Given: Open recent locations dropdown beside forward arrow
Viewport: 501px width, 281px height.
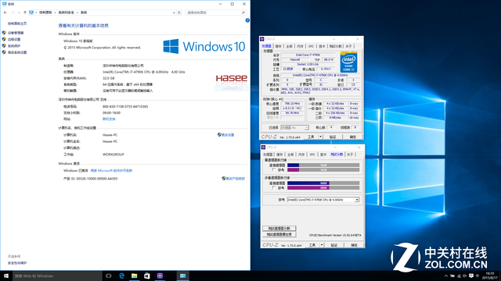Looking at the screenshot, I should point(19,12).
